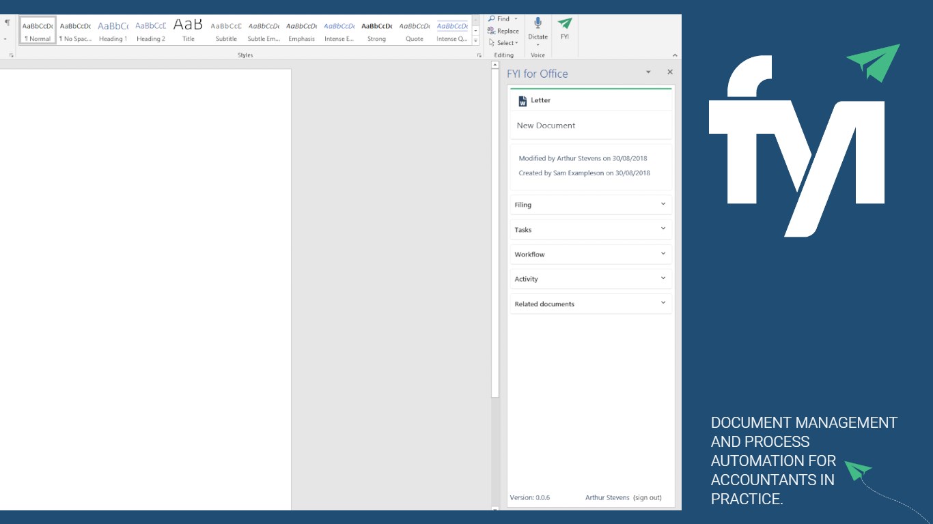The height and width of the screenshot is (524, 933).
Task: Start Dictate with the microphone icon
Action: tap(538, 23)
